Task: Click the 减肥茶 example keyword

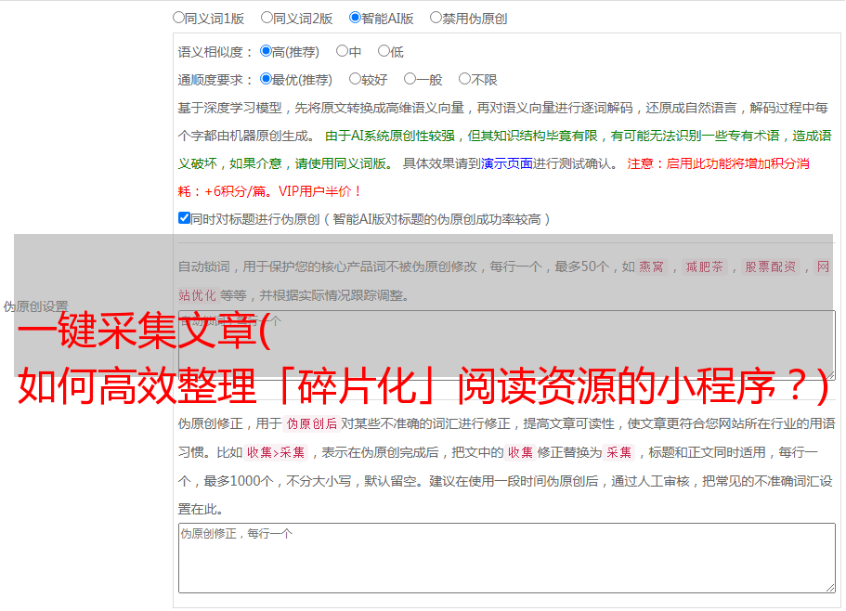Action: [704, 266]
